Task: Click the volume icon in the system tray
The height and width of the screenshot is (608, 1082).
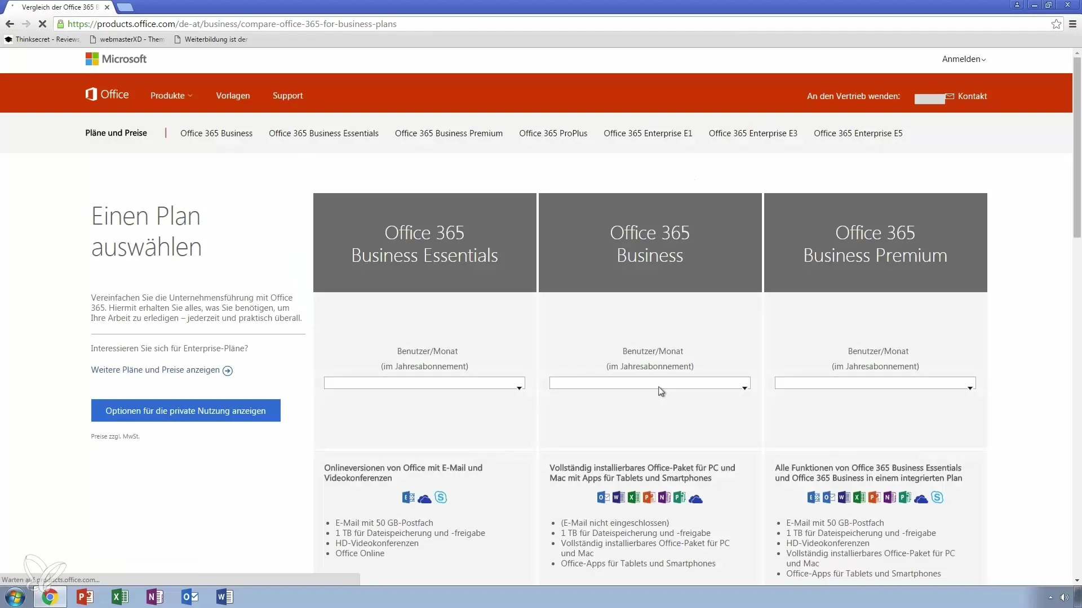Action: (1064, 597)
